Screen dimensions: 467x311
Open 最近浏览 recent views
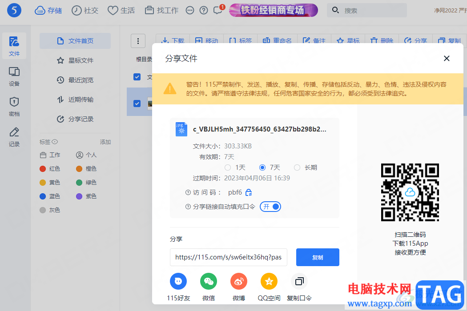75,80
